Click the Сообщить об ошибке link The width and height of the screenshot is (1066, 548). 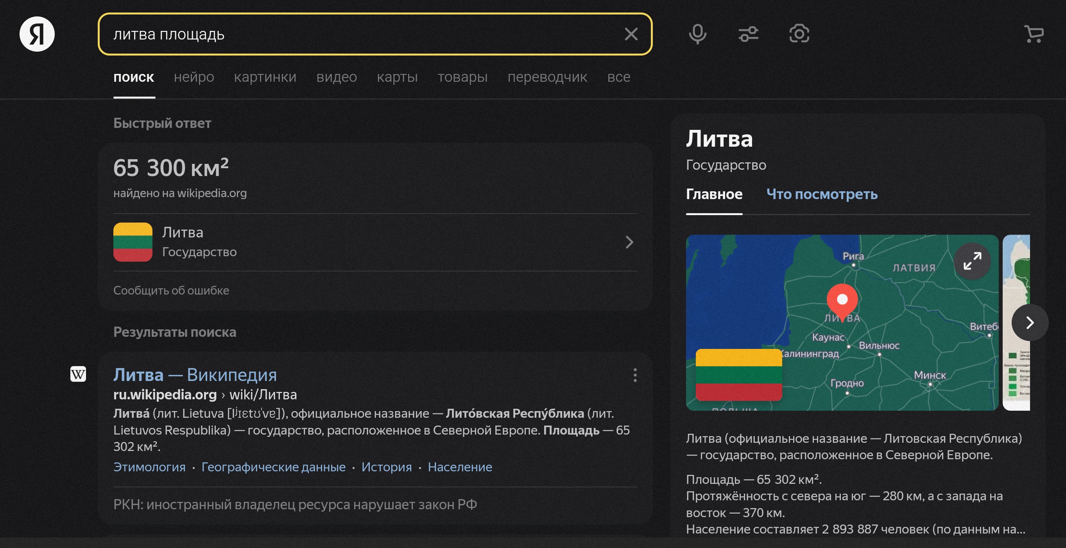pyautogui.click(x=171, y=290)
